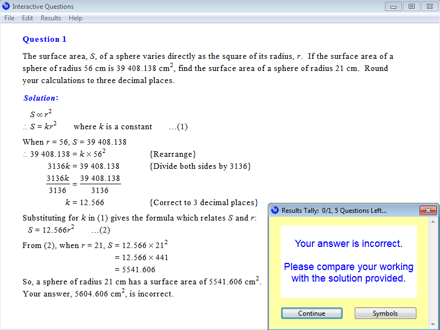This screenshot has width=440, height=330.
Task: Click the 'Results Tally: 0/1, 5 Questions Left' title
Action: [334, 211]
